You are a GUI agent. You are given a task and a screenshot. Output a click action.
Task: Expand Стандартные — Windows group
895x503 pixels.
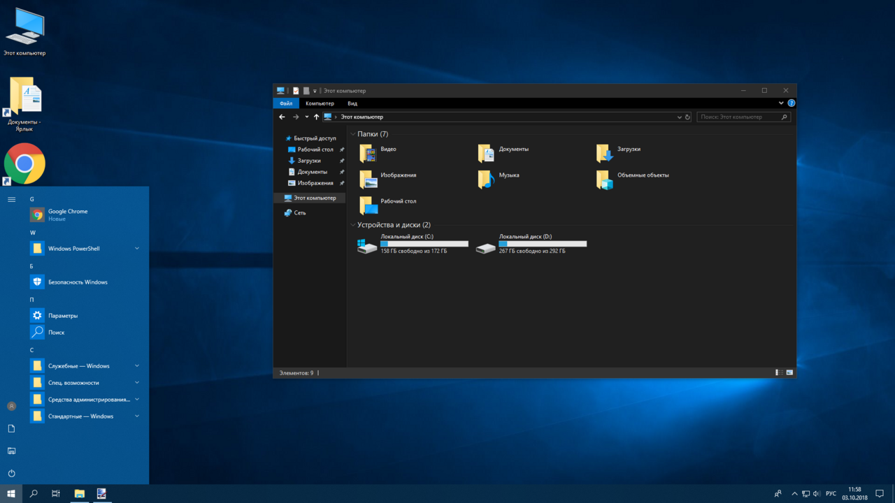(x=137, y=416)
